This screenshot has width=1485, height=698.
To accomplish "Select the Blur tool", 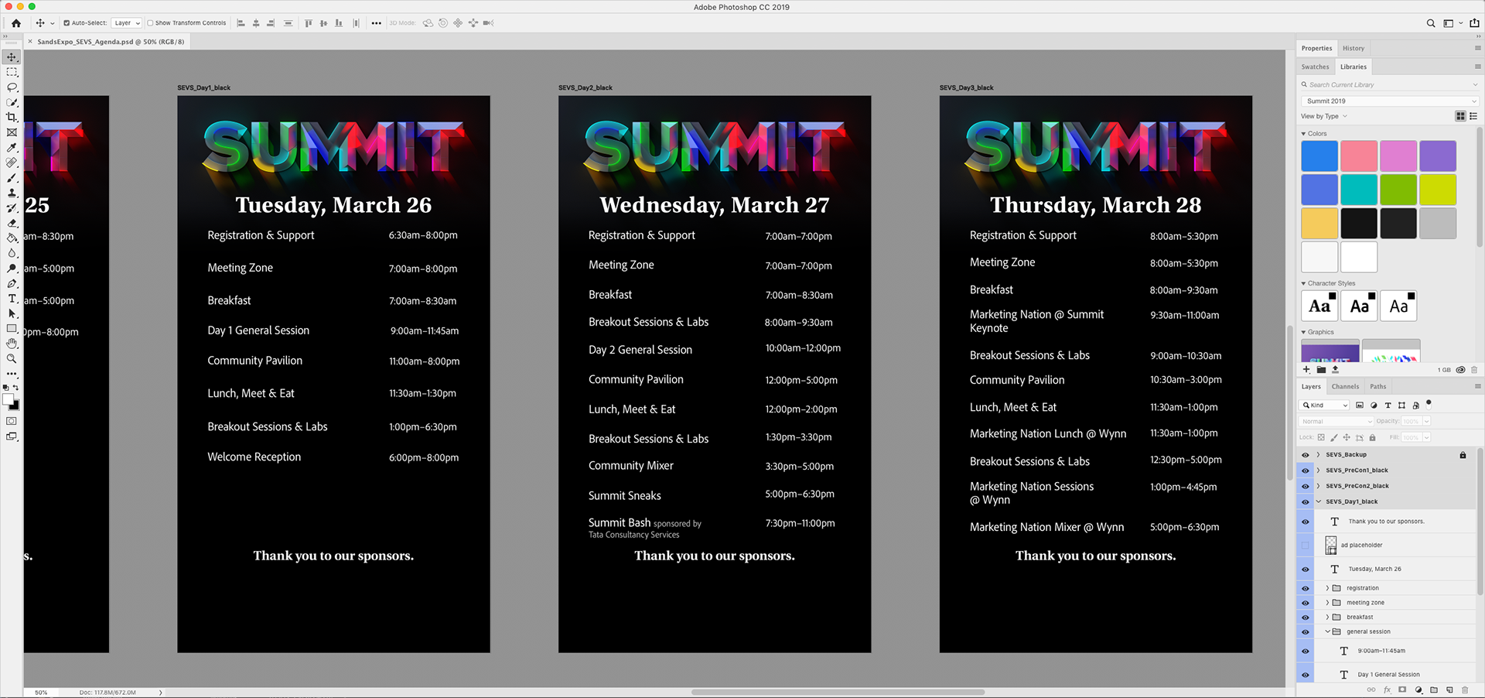I will coord(12,253).
